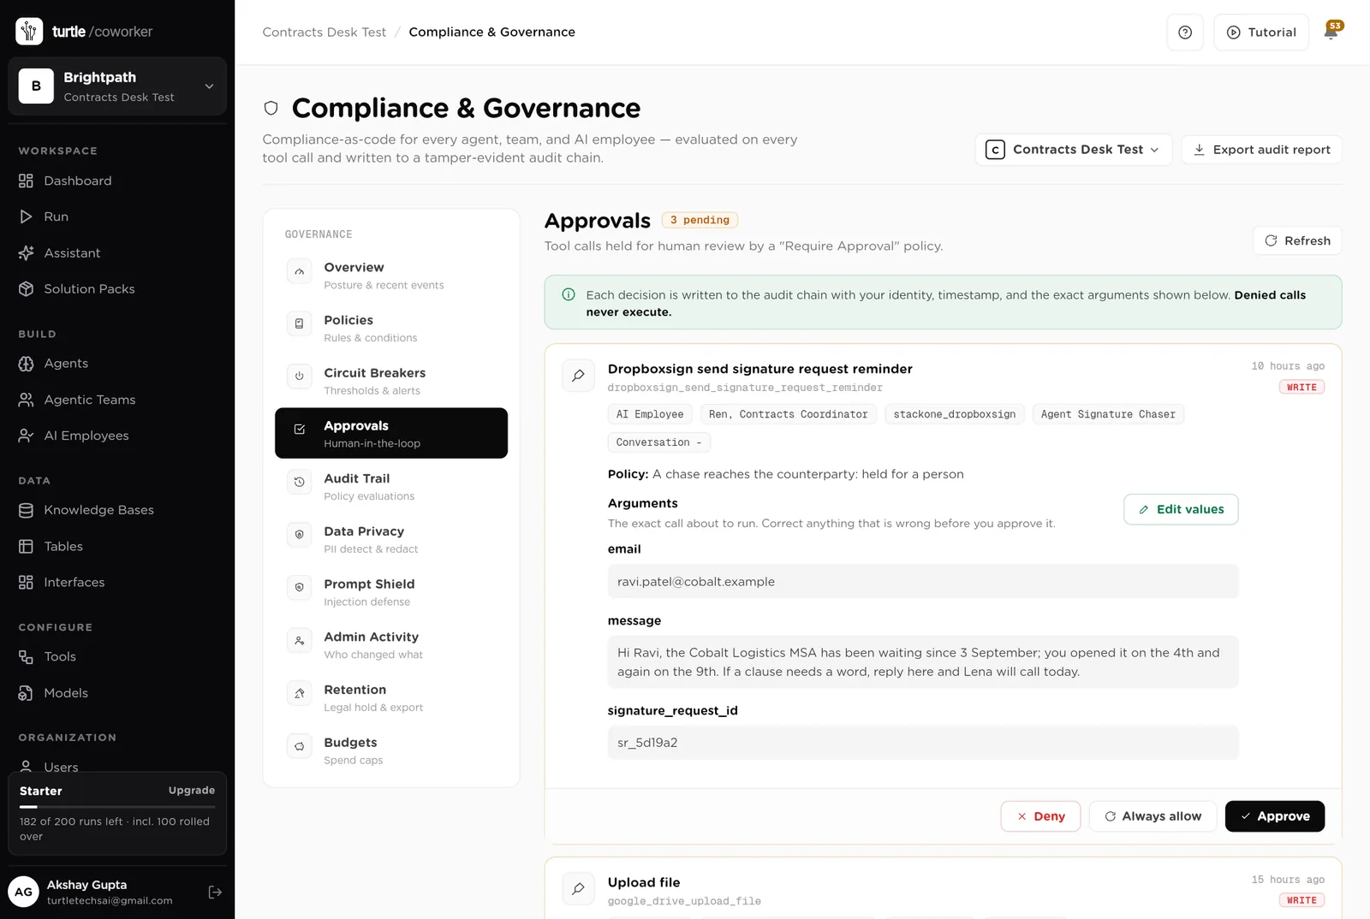Click the Admin Activity person icon
This screenshot has width=1370, height=919.
pos(299,640)
